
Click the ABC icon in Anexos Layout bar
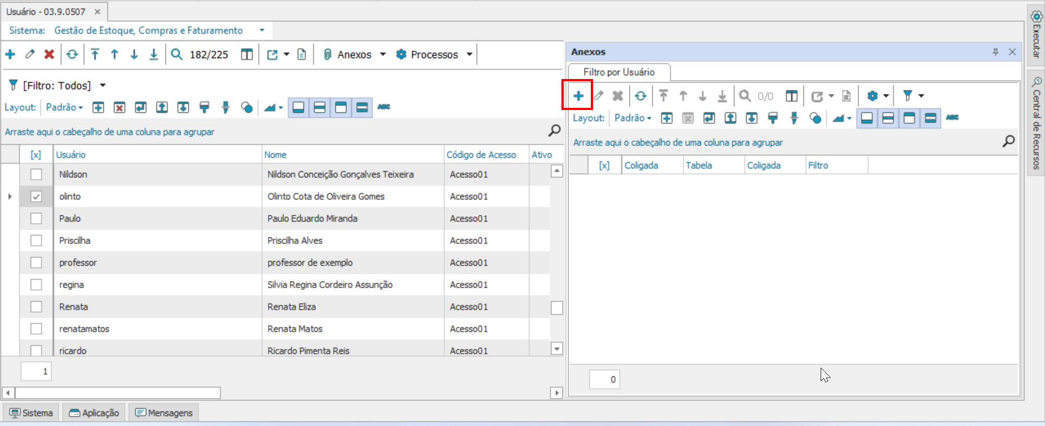952,117
